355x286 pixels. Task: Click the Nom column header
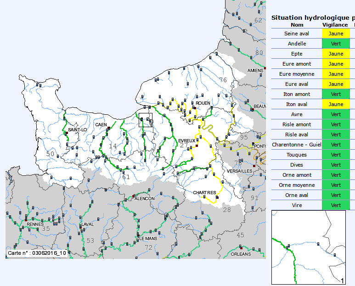pos(297,25)
